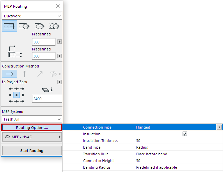Choose horizontal routing construction method

9,74
